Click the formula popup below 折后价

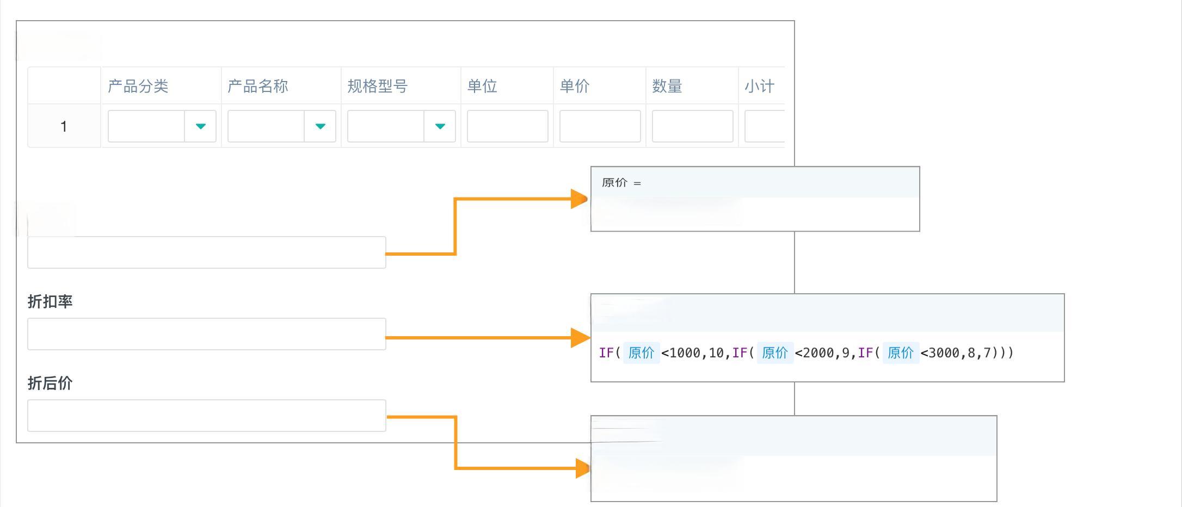(x=792, y=460)
